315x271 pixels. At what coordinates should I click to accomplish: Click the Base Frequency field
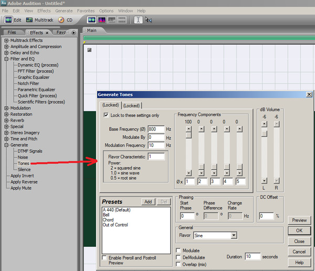pos(156,129)
